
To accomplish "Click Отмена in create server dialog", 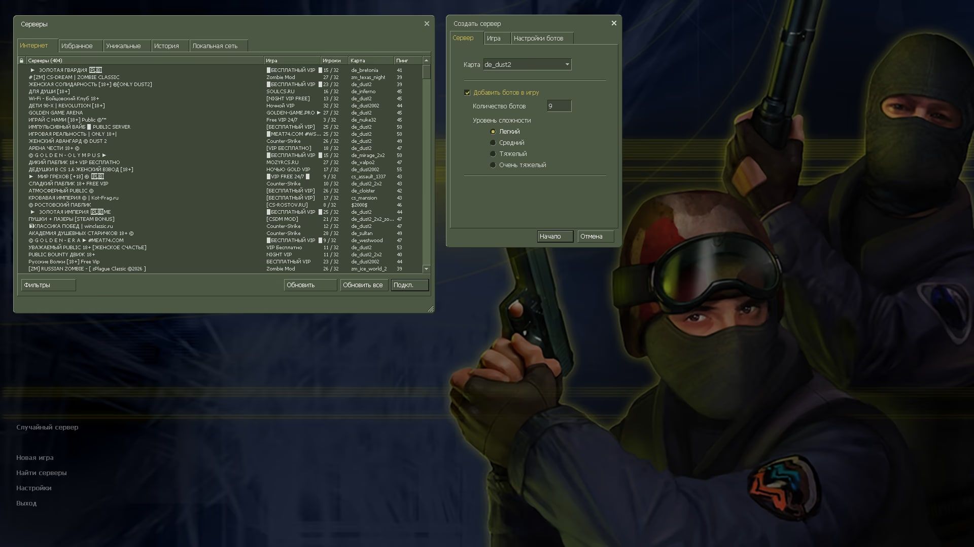I will pyautogui.click(x=596, y=237).
